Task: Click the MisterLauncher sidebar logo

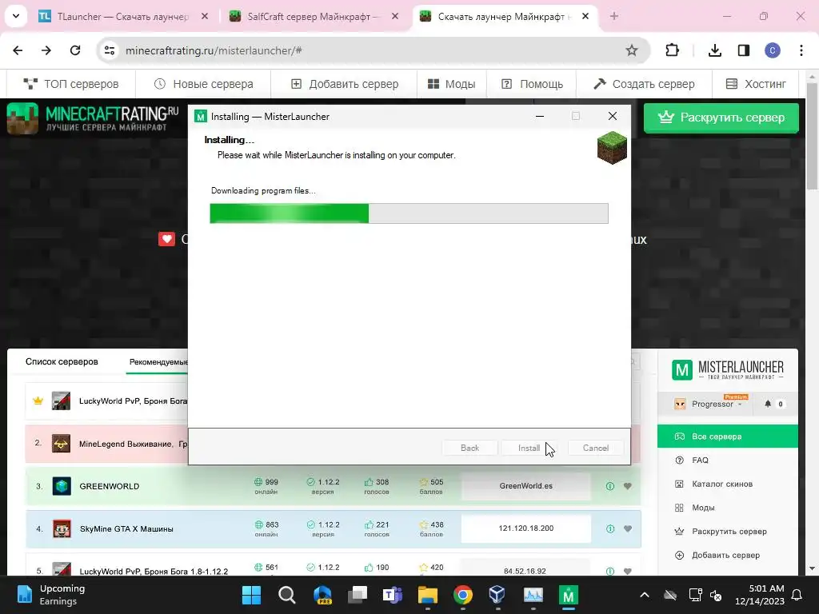Action: coord(728,369)
